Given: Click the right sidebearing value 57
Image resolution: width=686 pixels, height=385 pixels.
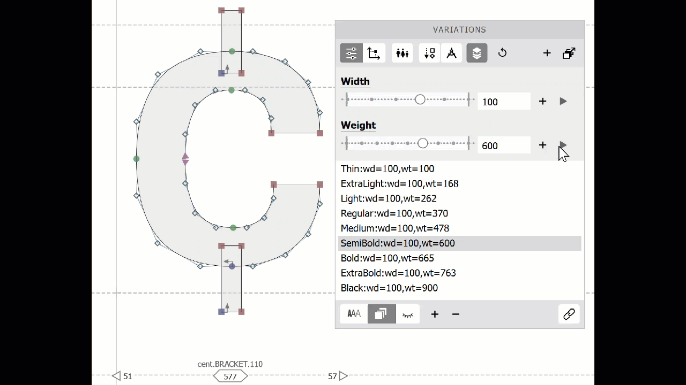Looking at the screenshot, I should tap(332, 376).
